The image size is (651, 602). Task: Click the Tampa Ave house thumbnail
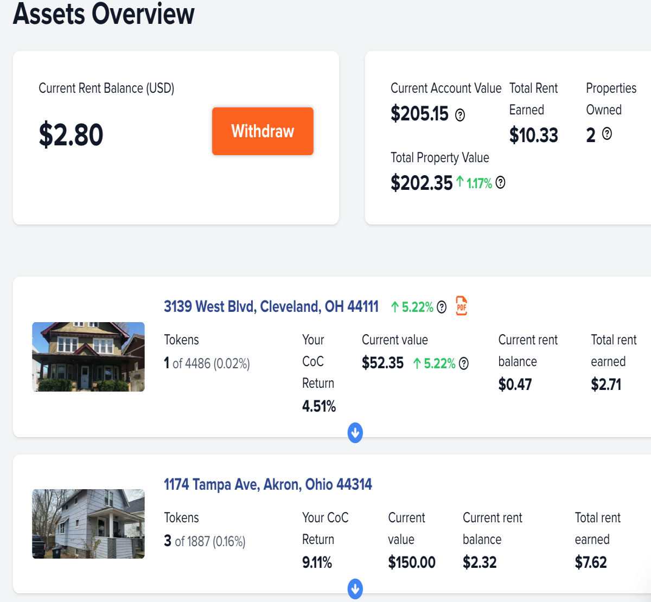point(88,524)
